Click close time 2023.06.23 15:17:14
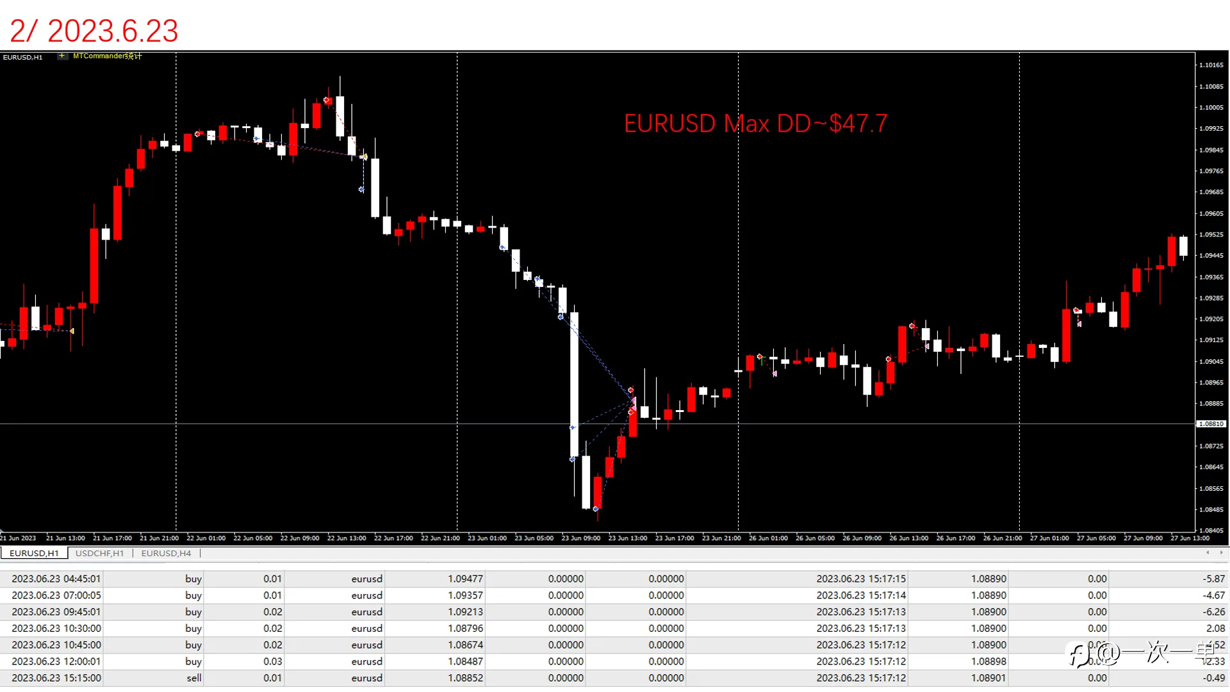The image size is (1230, 692). 861,595
